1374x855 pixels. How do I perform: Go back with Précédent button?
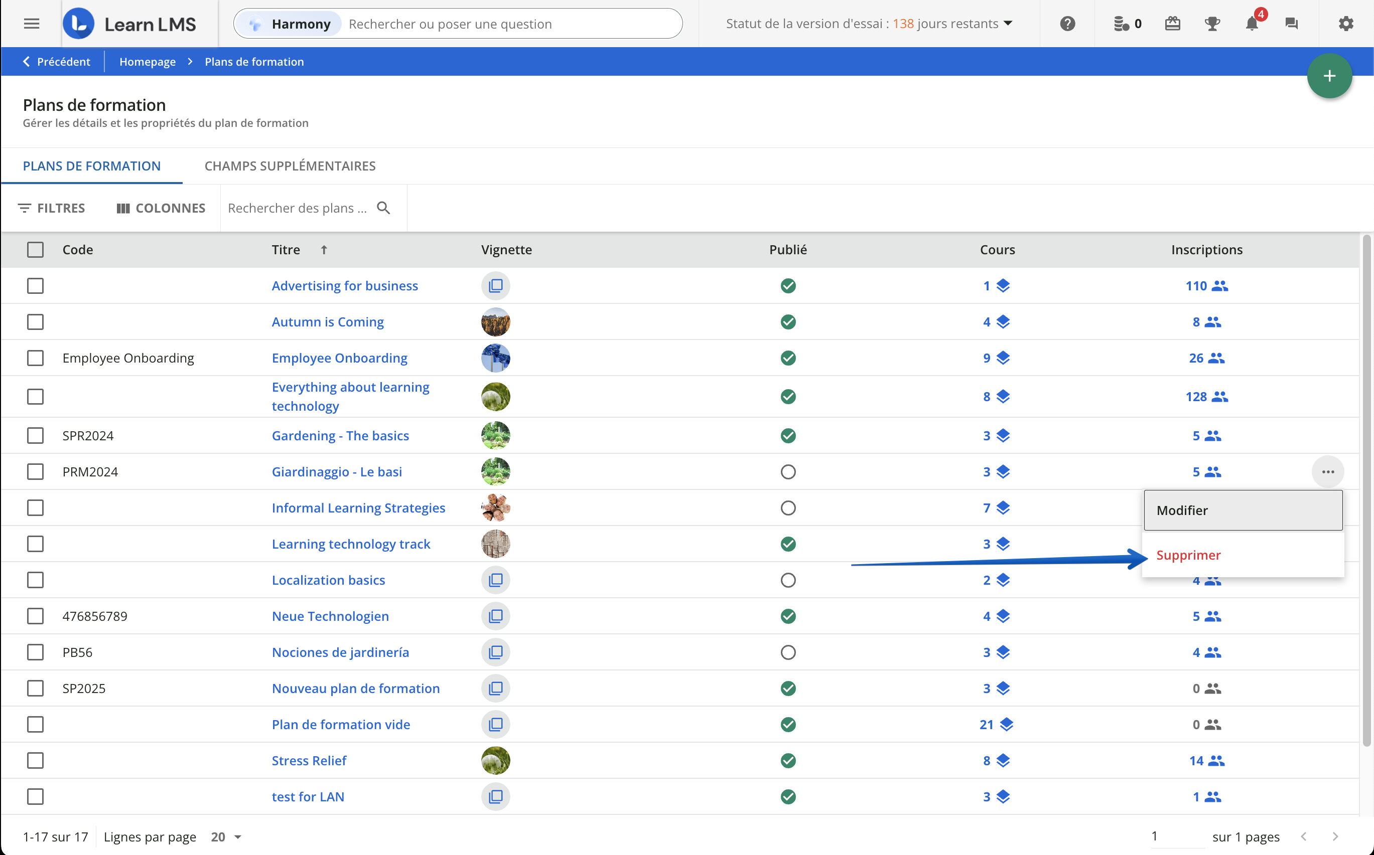pyautogui.click(x=56, y=62)
